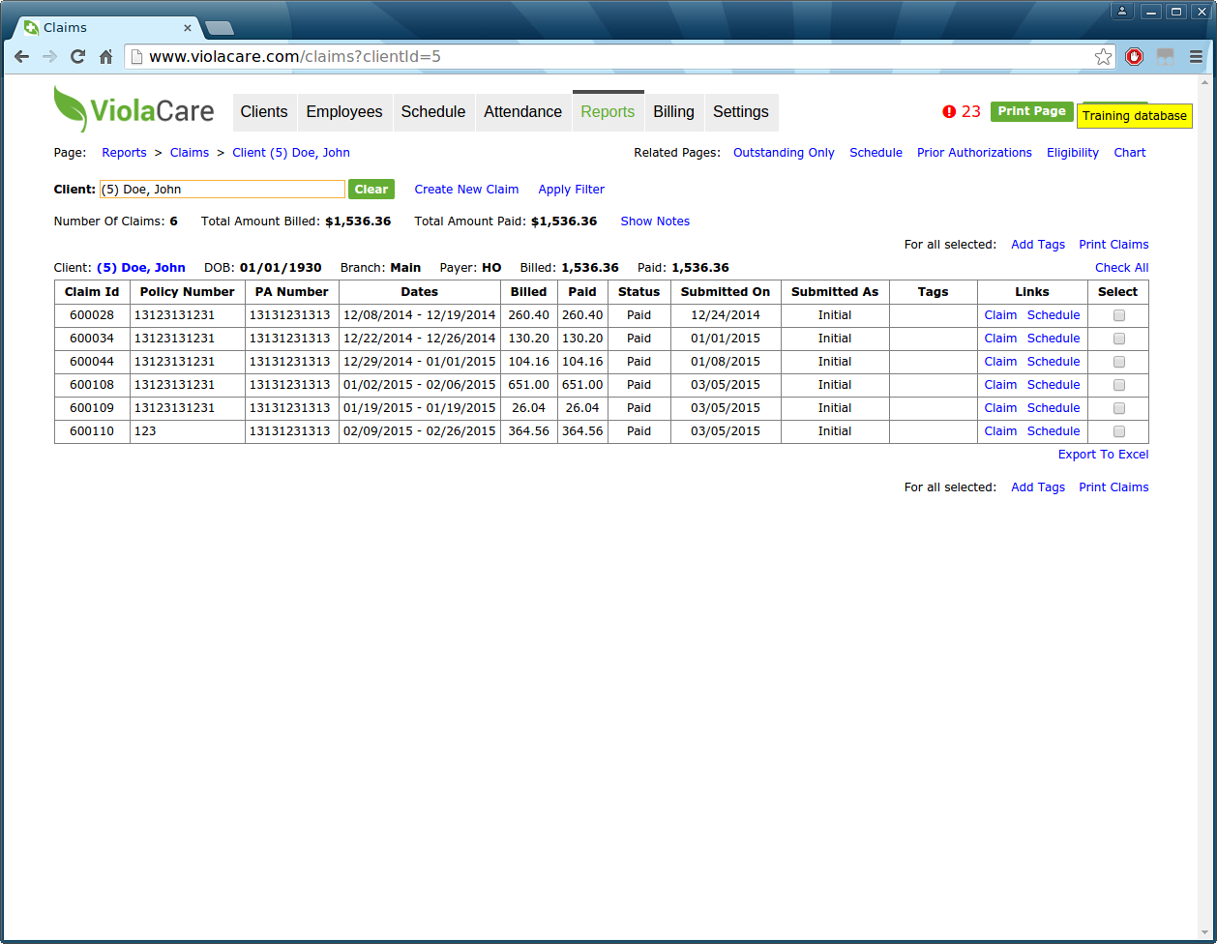Screen dimensions: 1217x944
Task: Open the red alert notification icon
Action: (949, 111)
